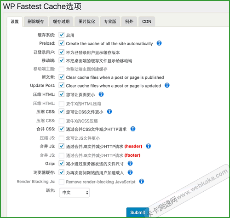Click the 'WP Fastest Cache选项' page title
This screenshot has width=230, height=218.
(42, 6)
